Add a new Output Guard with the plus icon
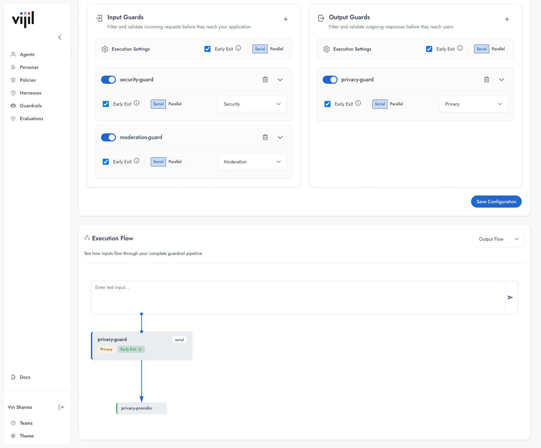The width and height of the screenshot is (541, 448). [507, 19]
